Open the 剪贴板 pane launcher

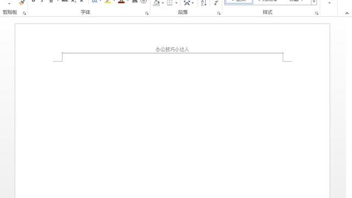pyautogui.click(x=24, y=13)
